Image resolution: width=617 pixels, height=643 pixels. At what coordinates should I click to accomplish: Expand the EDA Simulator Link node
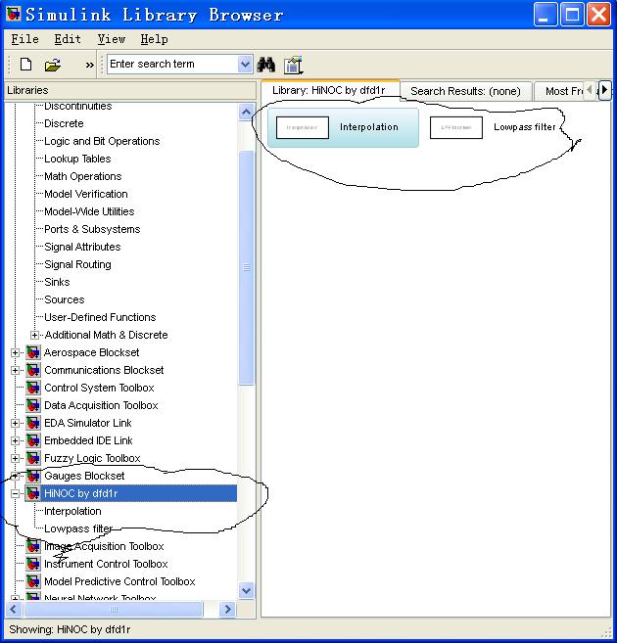tap(15, 424)
